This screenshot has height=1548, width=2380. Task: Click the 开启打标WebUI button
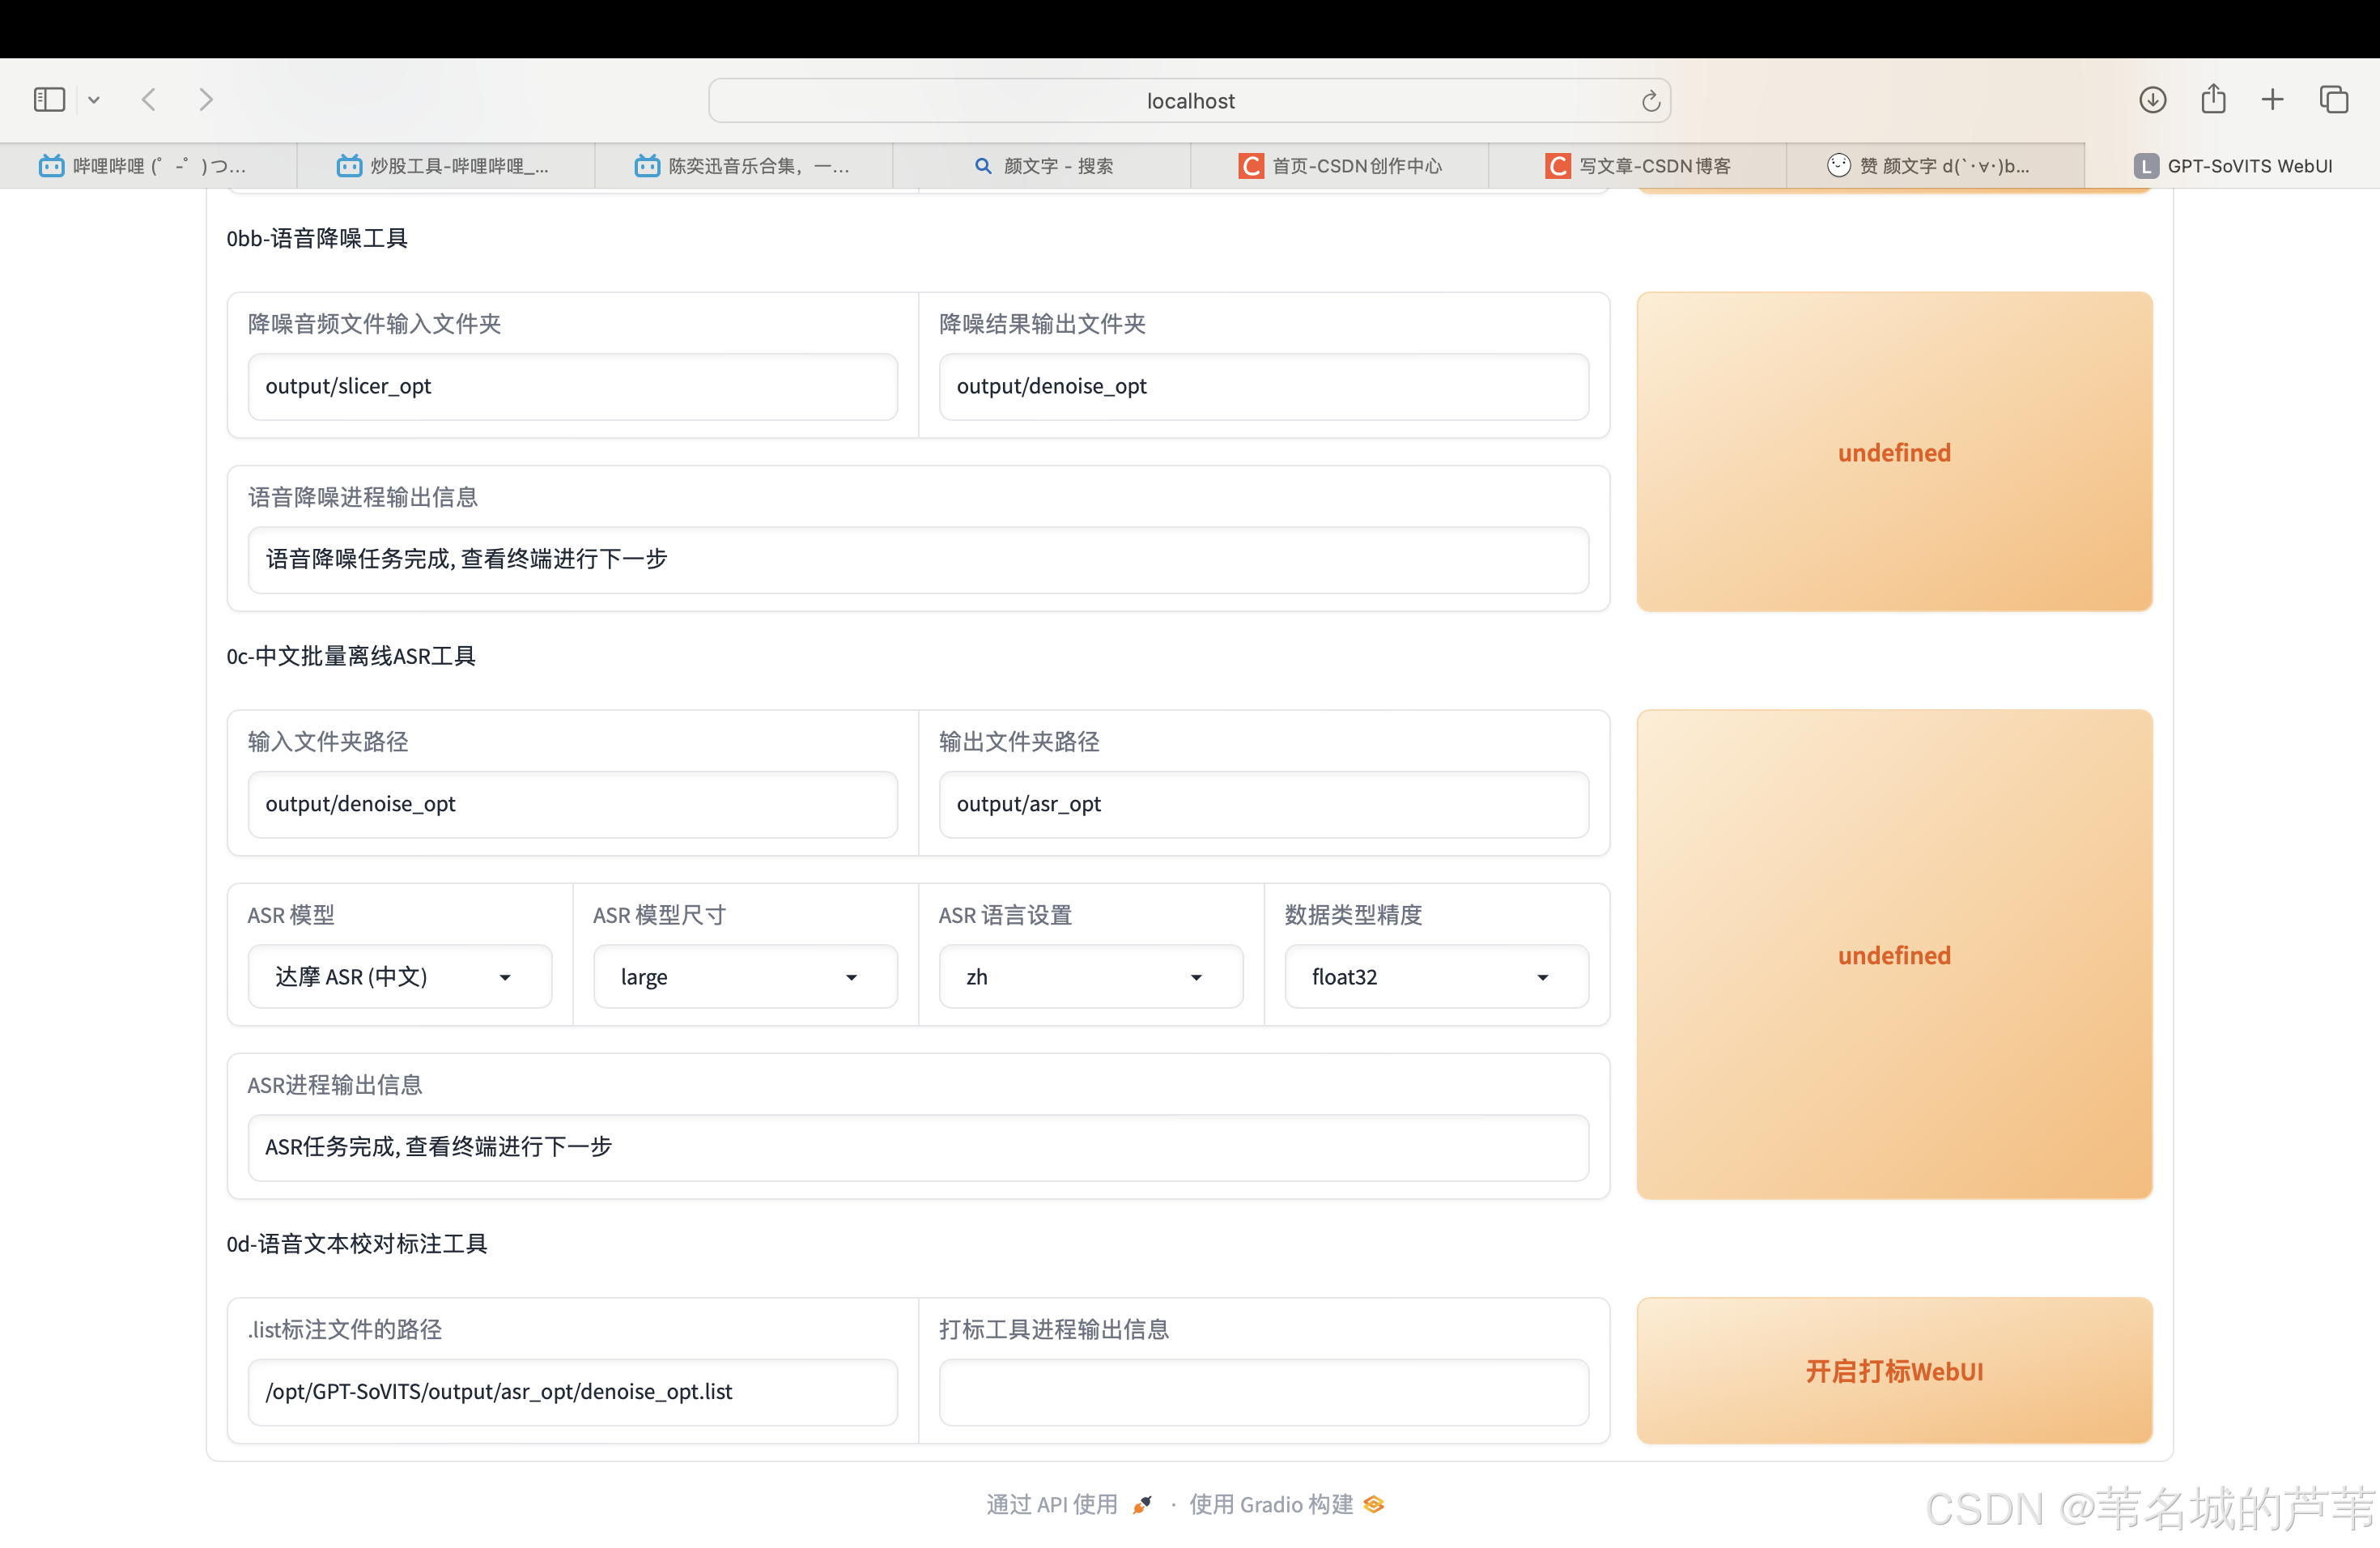tap(1894, 1371)
